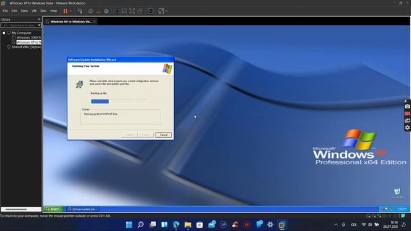The width and height of the screenshot is (411, 231).
Task: Click the disabled Back button in wizard
Action: (129, 135)
